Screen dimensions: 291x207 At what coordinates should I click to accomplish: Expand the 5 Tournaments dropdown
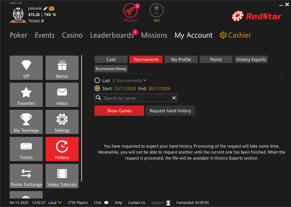(130, 81)
